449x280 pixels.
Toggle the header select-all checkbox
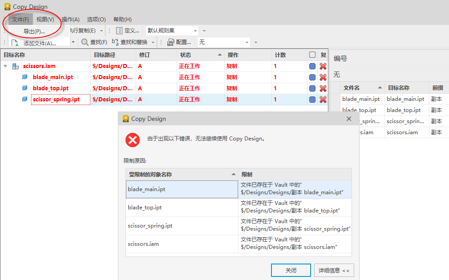(312, 55)
